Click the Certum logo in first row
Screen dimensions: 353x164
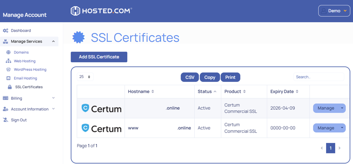coord(101,109)
